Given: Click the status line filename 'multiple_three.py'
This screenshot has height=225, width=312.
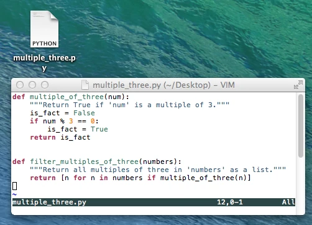Looking at the screenshot, I should (49, 202).
